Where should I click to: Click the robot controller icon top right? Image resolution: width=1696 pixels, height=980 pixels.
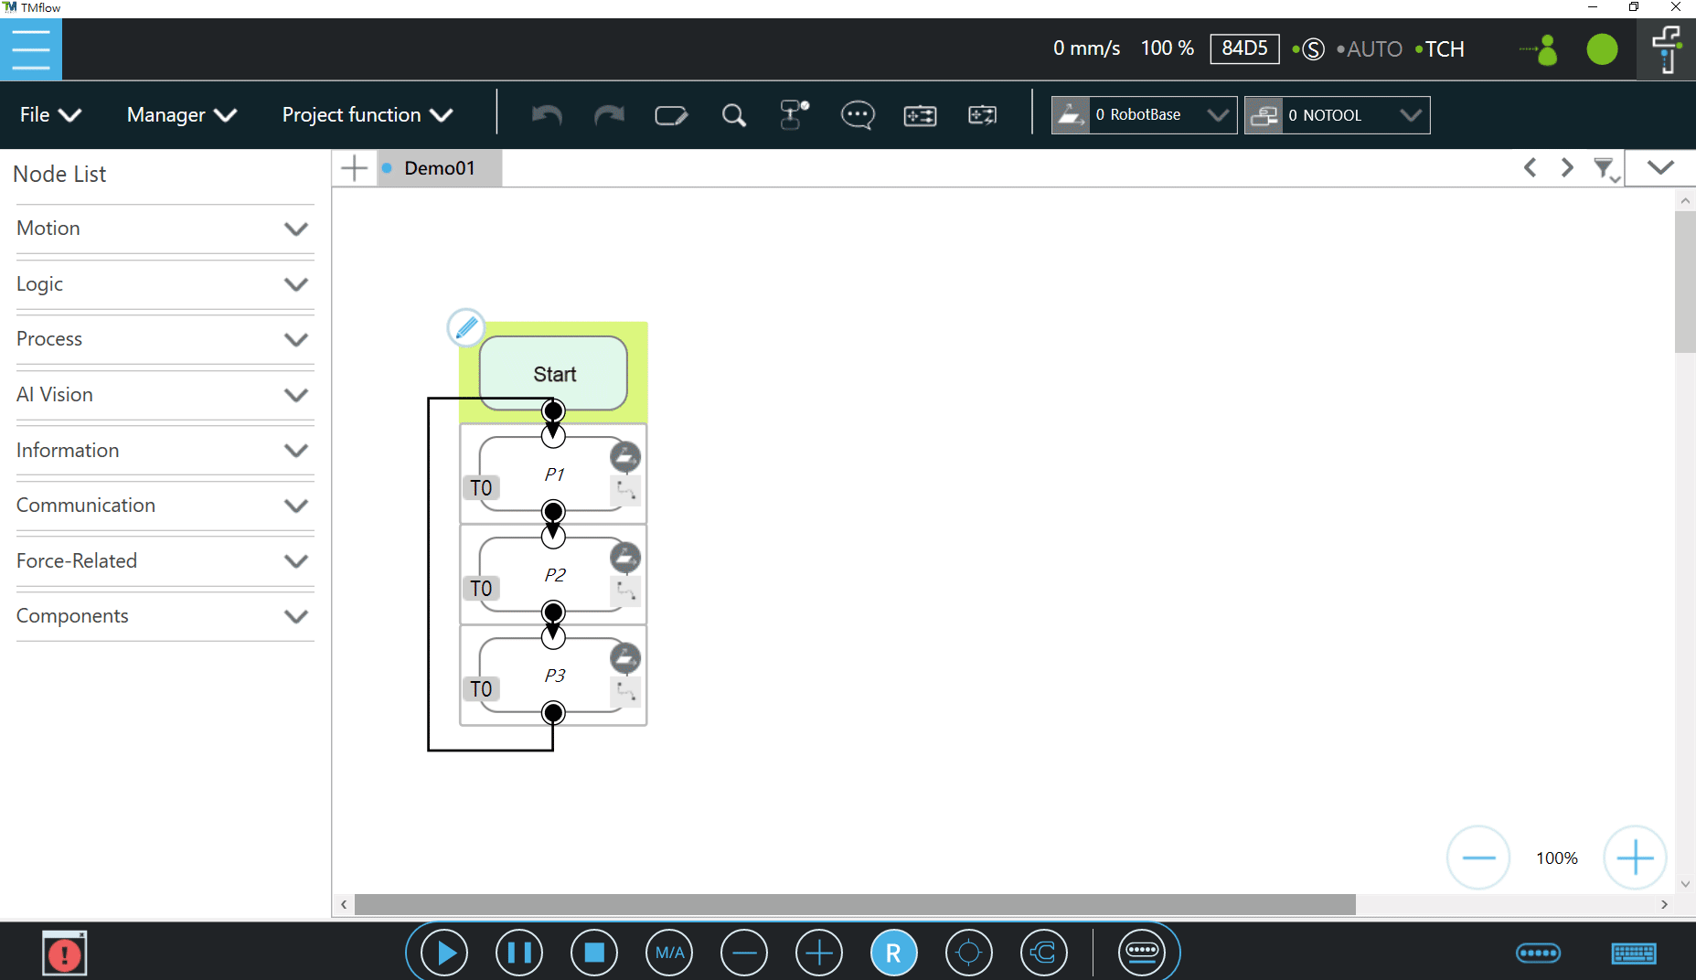coord(1666,49)
